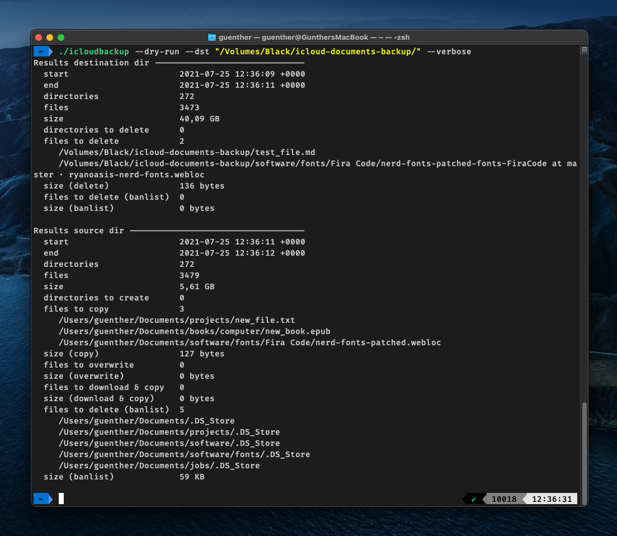The height and width of the screenshot is (536, 617).
Task: Click the blue home prompt segment on the command line
Action: pyautogui.click(x=43, y=51)
